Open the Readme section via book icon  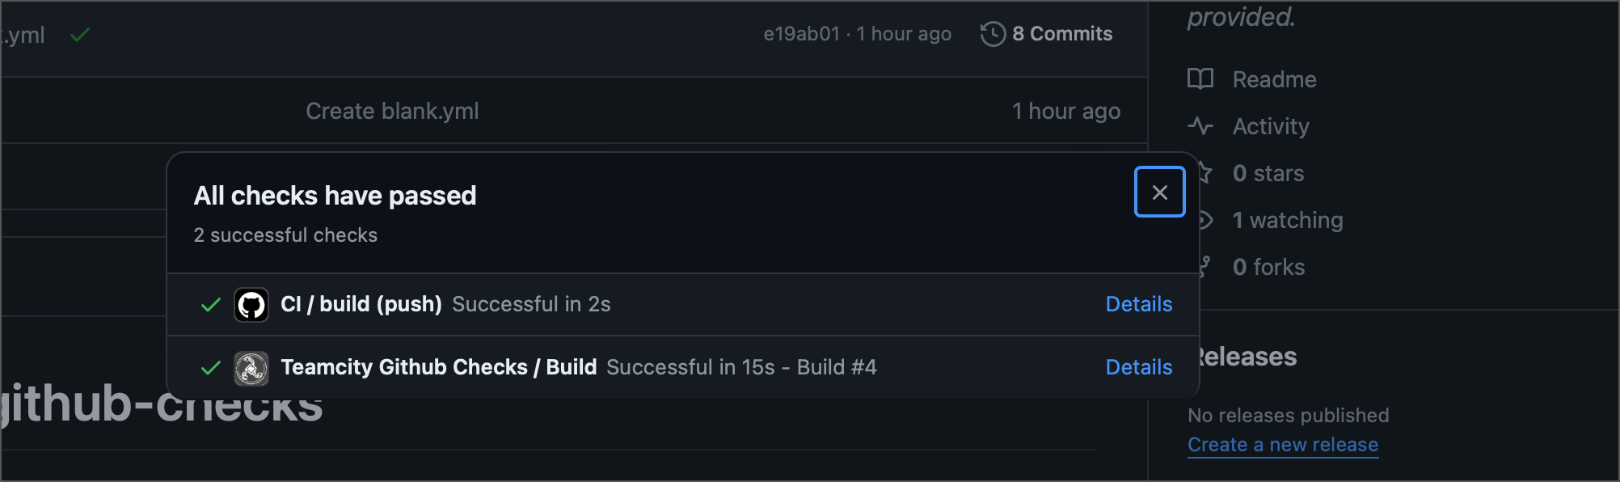point(1201,79)
